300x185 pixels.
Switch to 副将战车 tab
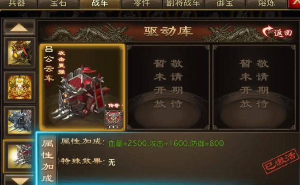point(183,4)
